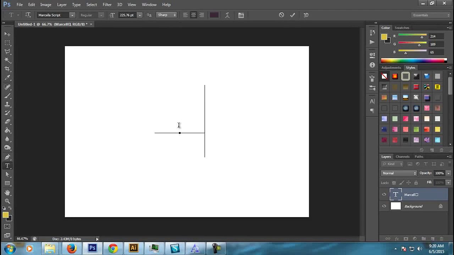
Task: Commit text edits with checkmark
Action: point(292,15)
